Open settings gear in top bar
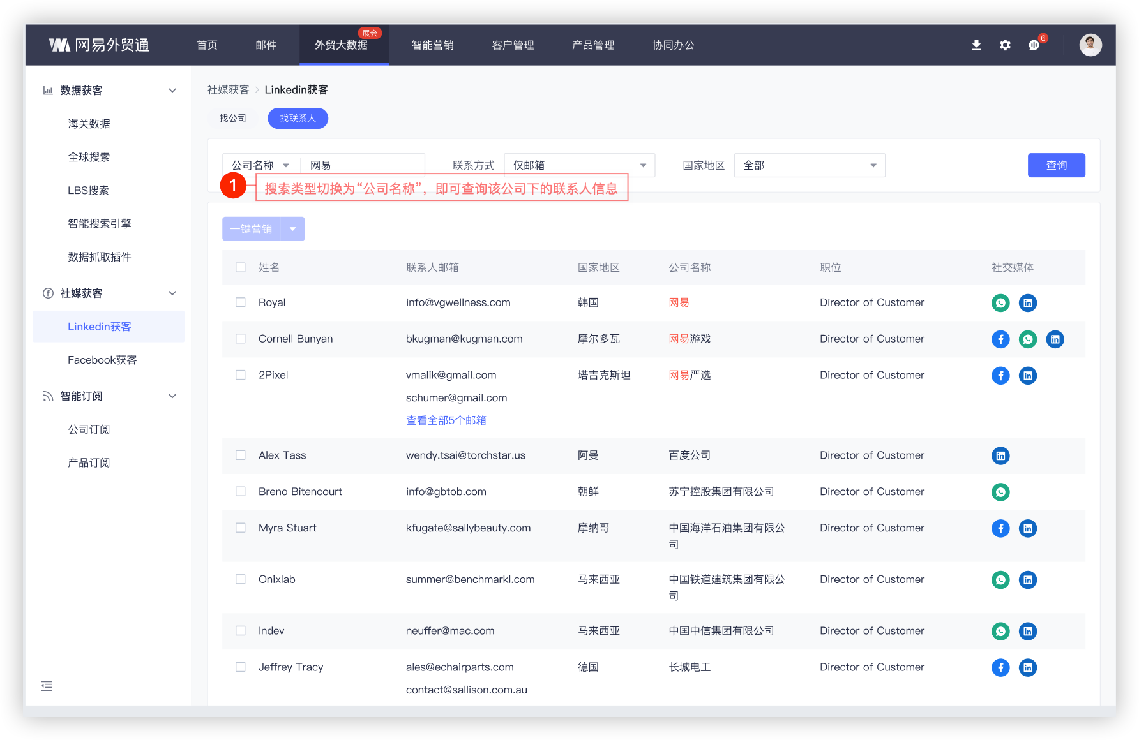Viewport: 1139px width, 740px height. 1005,45
